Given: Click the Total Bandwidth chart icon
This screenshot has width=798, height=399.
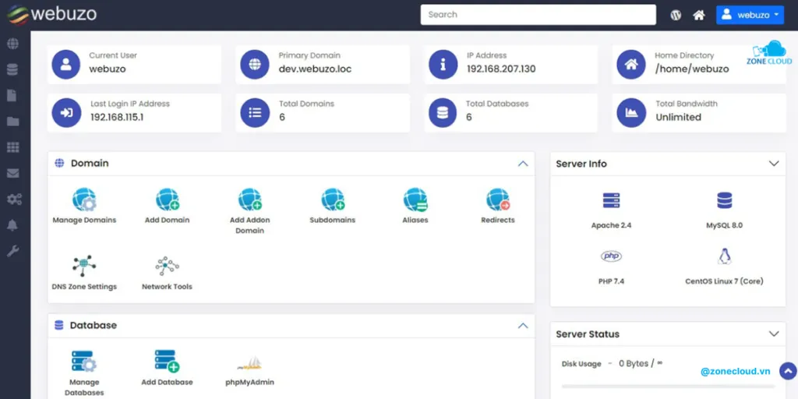Looking at the screenshot, I should [631, 112].
